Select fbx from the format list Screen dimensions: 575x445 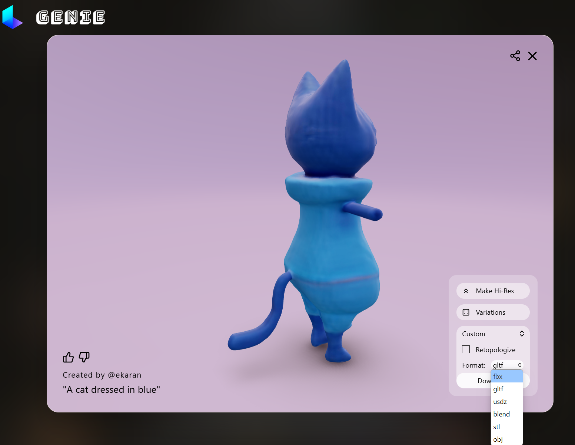tap(507, 377)
